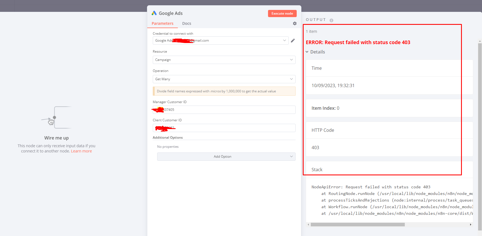This screenshot has height=236, width=482.
Task: Click the Google Ads logo icon
Action: [154, 13]
